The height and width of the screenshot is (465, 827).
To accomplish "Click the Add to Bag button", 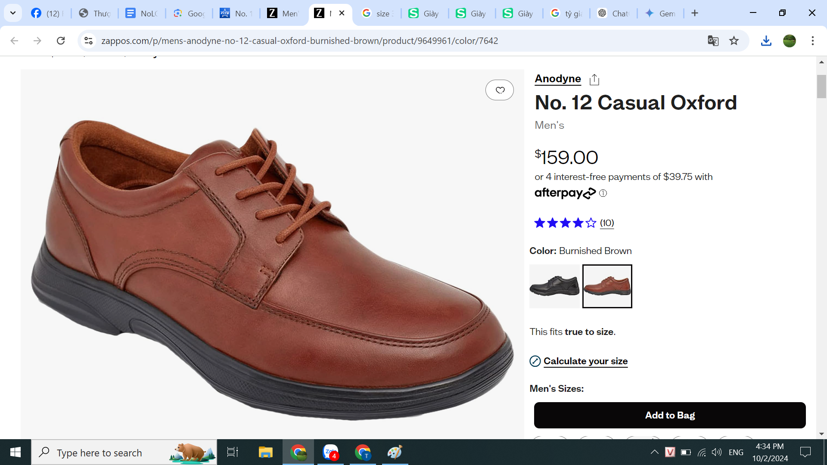I will 669,415.
